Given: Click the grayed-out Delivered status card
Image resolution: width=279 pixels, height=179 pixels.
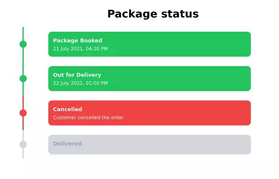Looking at the screenshot, I should tap(179, 145).
